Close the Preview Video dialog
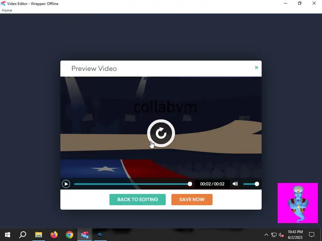This screenshot has width=322, height=241. pos(256,67)
